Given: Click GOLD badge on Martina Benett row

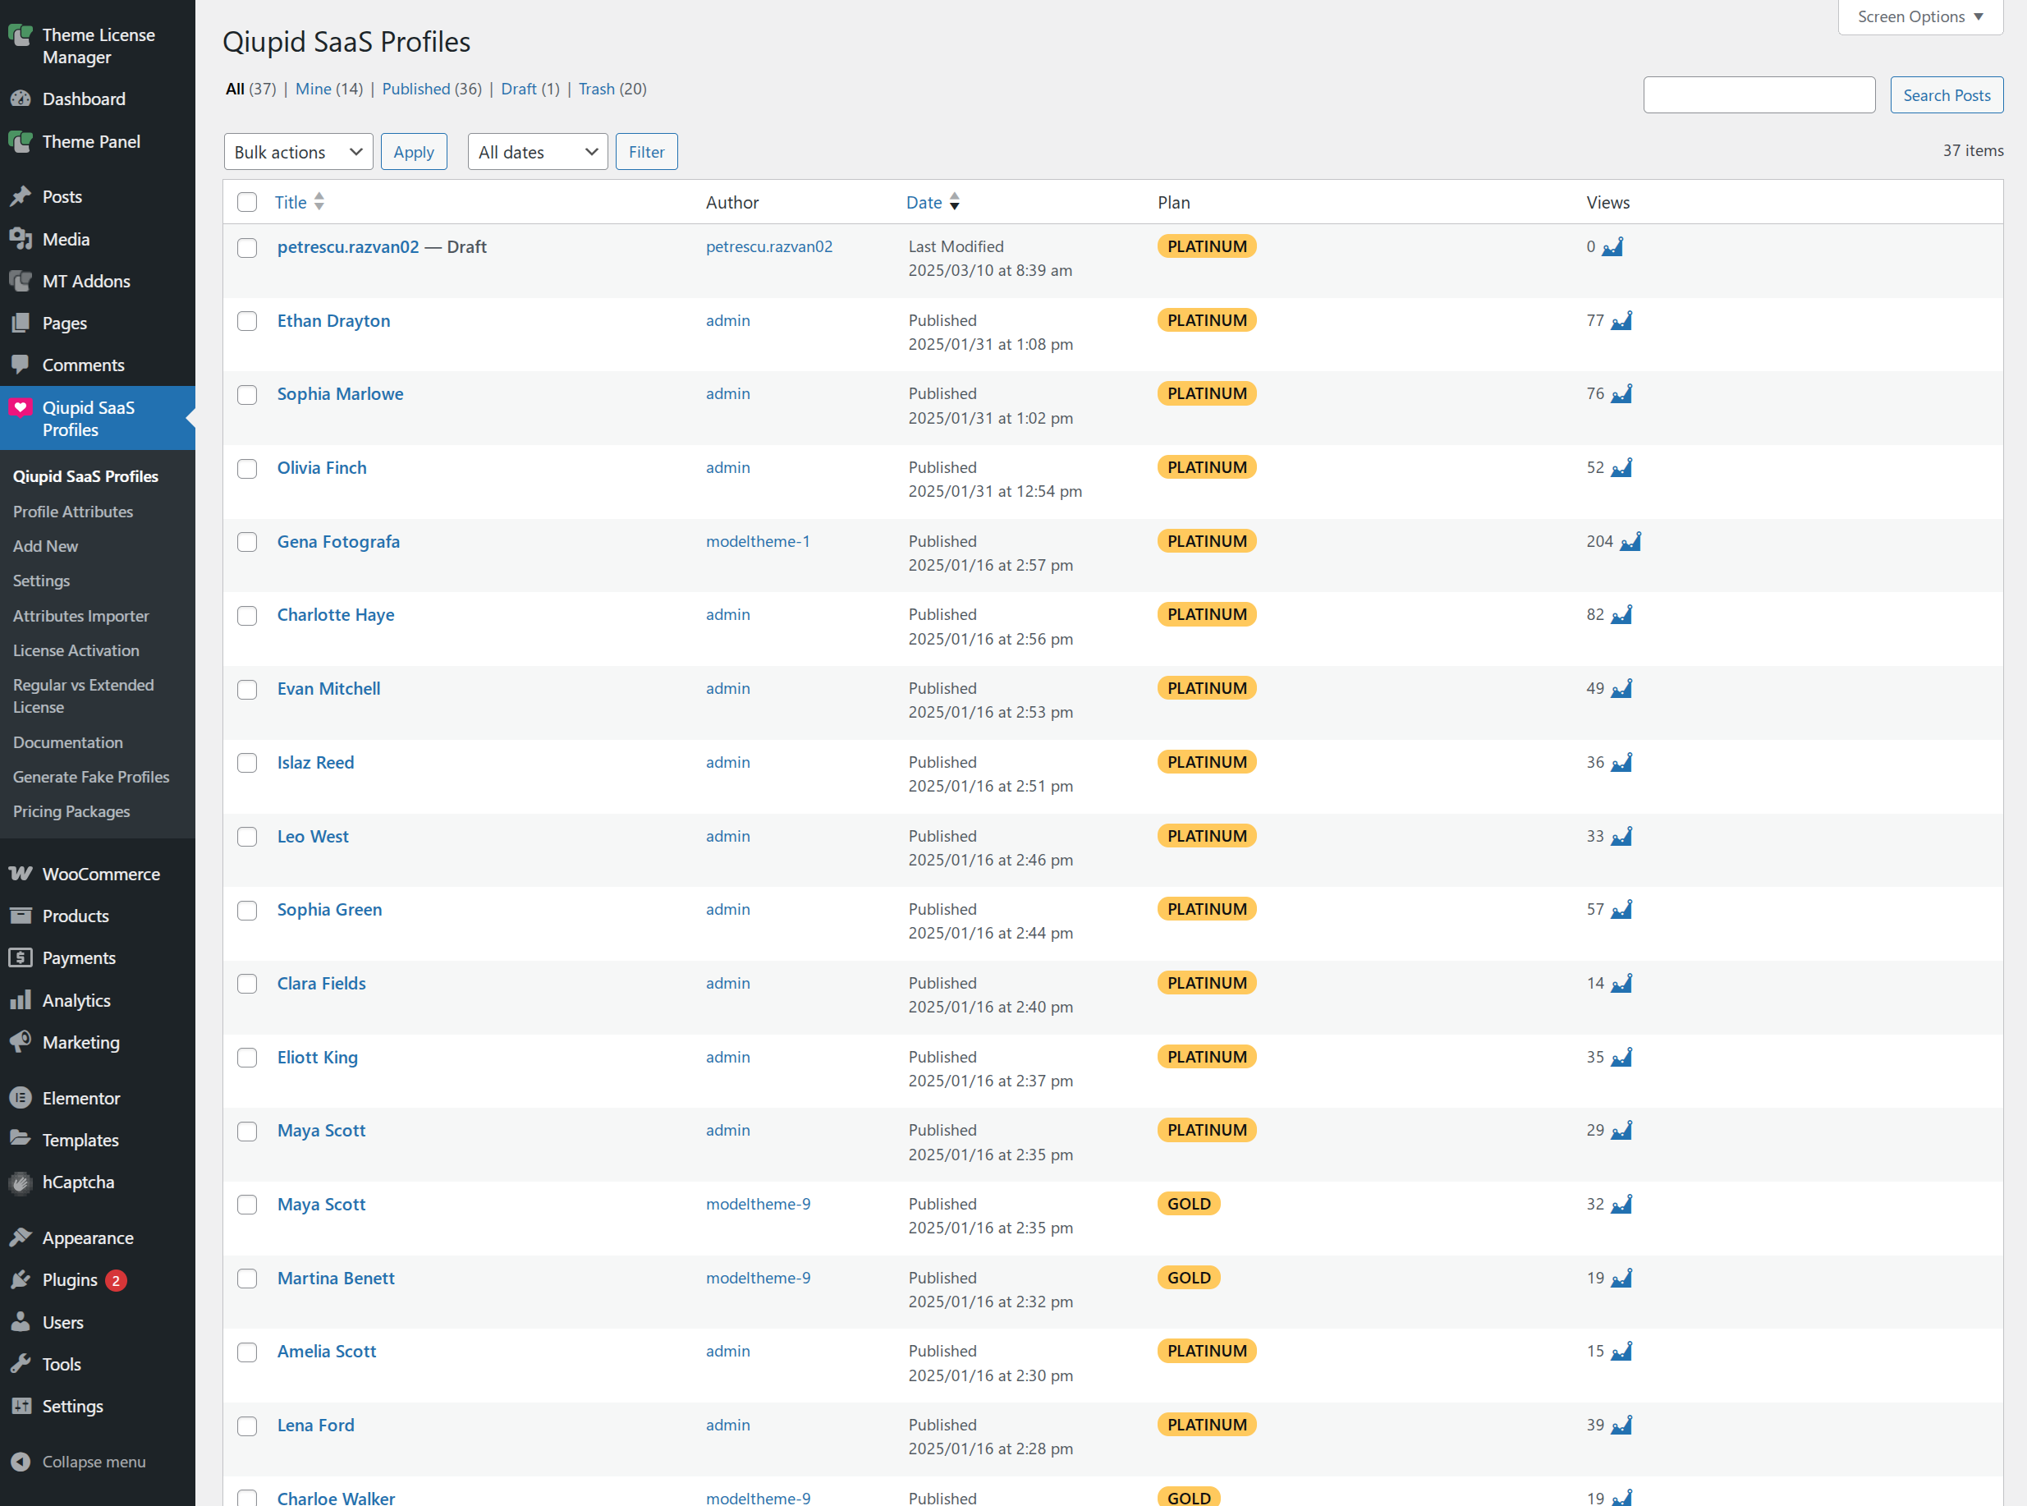Looking at the screenshot, I should pyautogui.click(x=1189, y=1278).
